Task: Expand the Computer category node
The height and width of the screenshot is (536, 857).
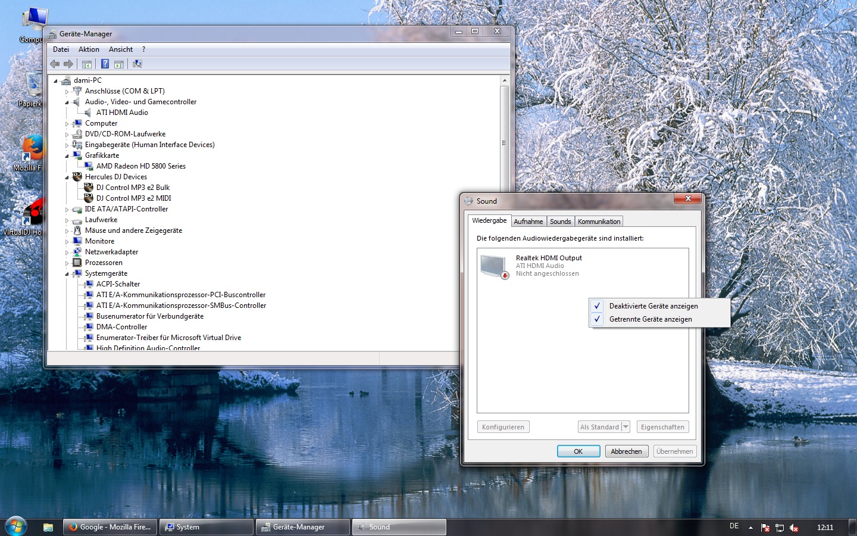Action: tap(67, 124)
